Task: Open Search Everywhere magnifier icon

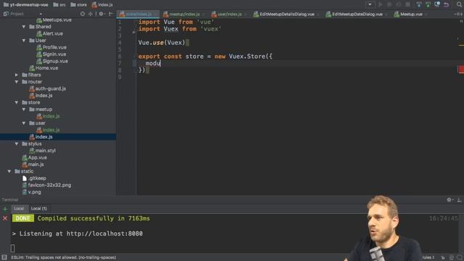Action: click(x=459, y=4)
